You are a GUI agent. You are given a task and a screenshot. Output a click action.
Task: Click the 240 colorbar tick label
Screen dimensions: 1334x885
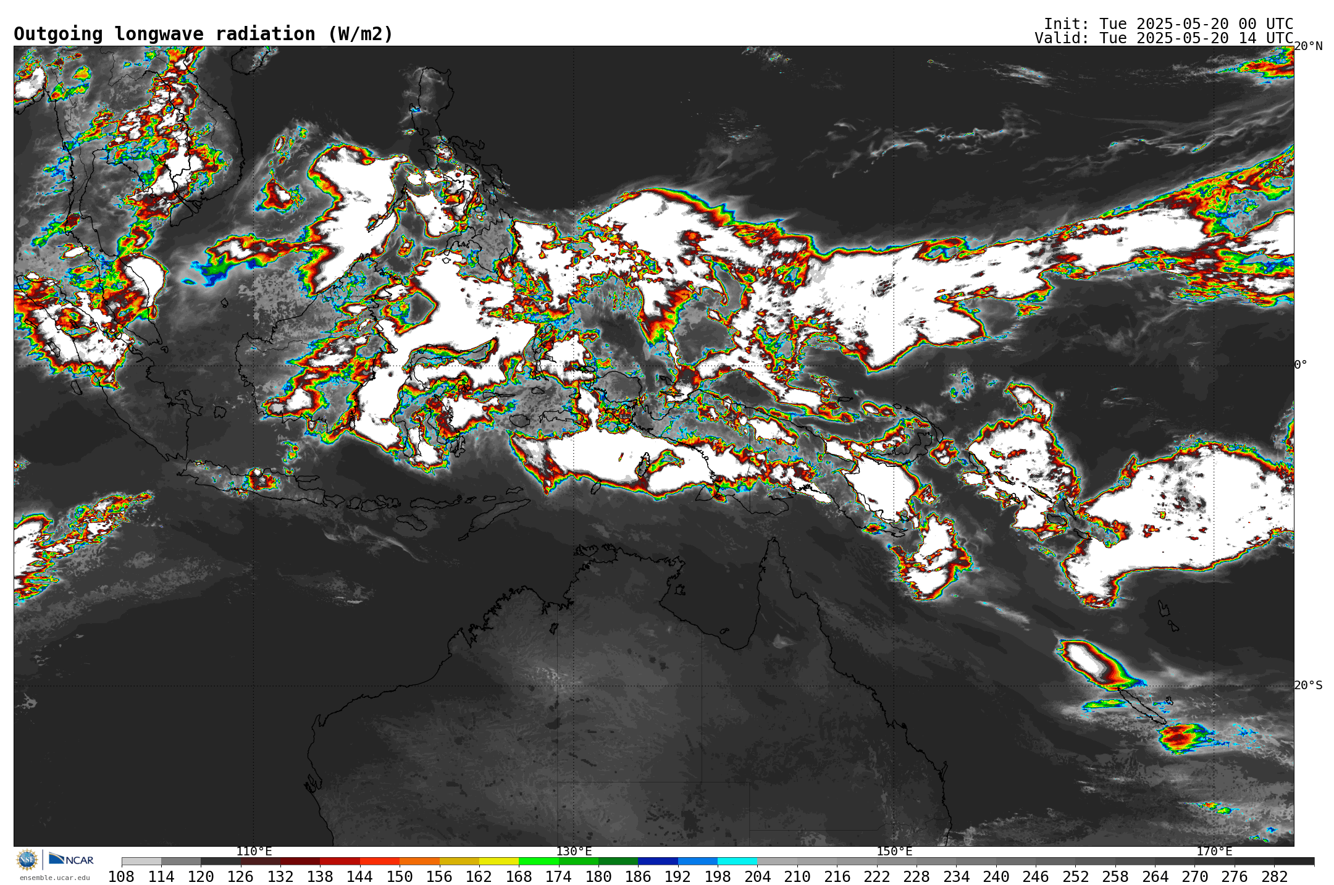996,877
